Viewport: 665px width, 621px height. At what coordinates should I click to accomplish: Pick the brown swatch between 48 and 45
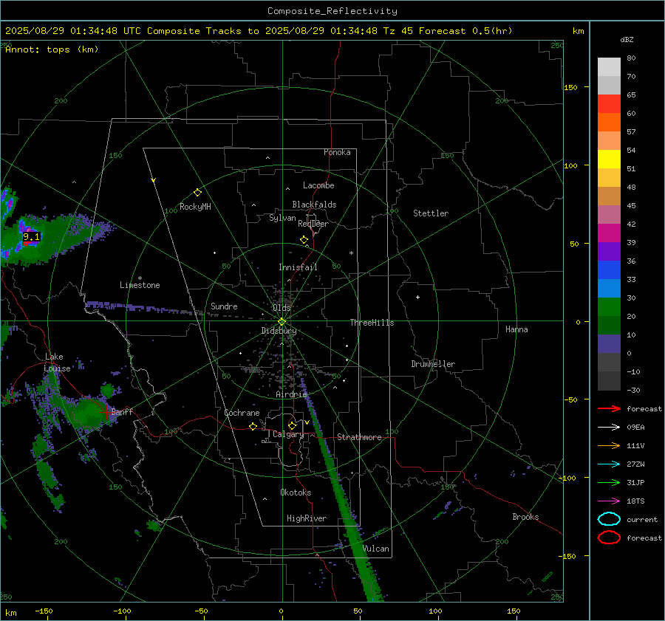click(x=609, y=196)
